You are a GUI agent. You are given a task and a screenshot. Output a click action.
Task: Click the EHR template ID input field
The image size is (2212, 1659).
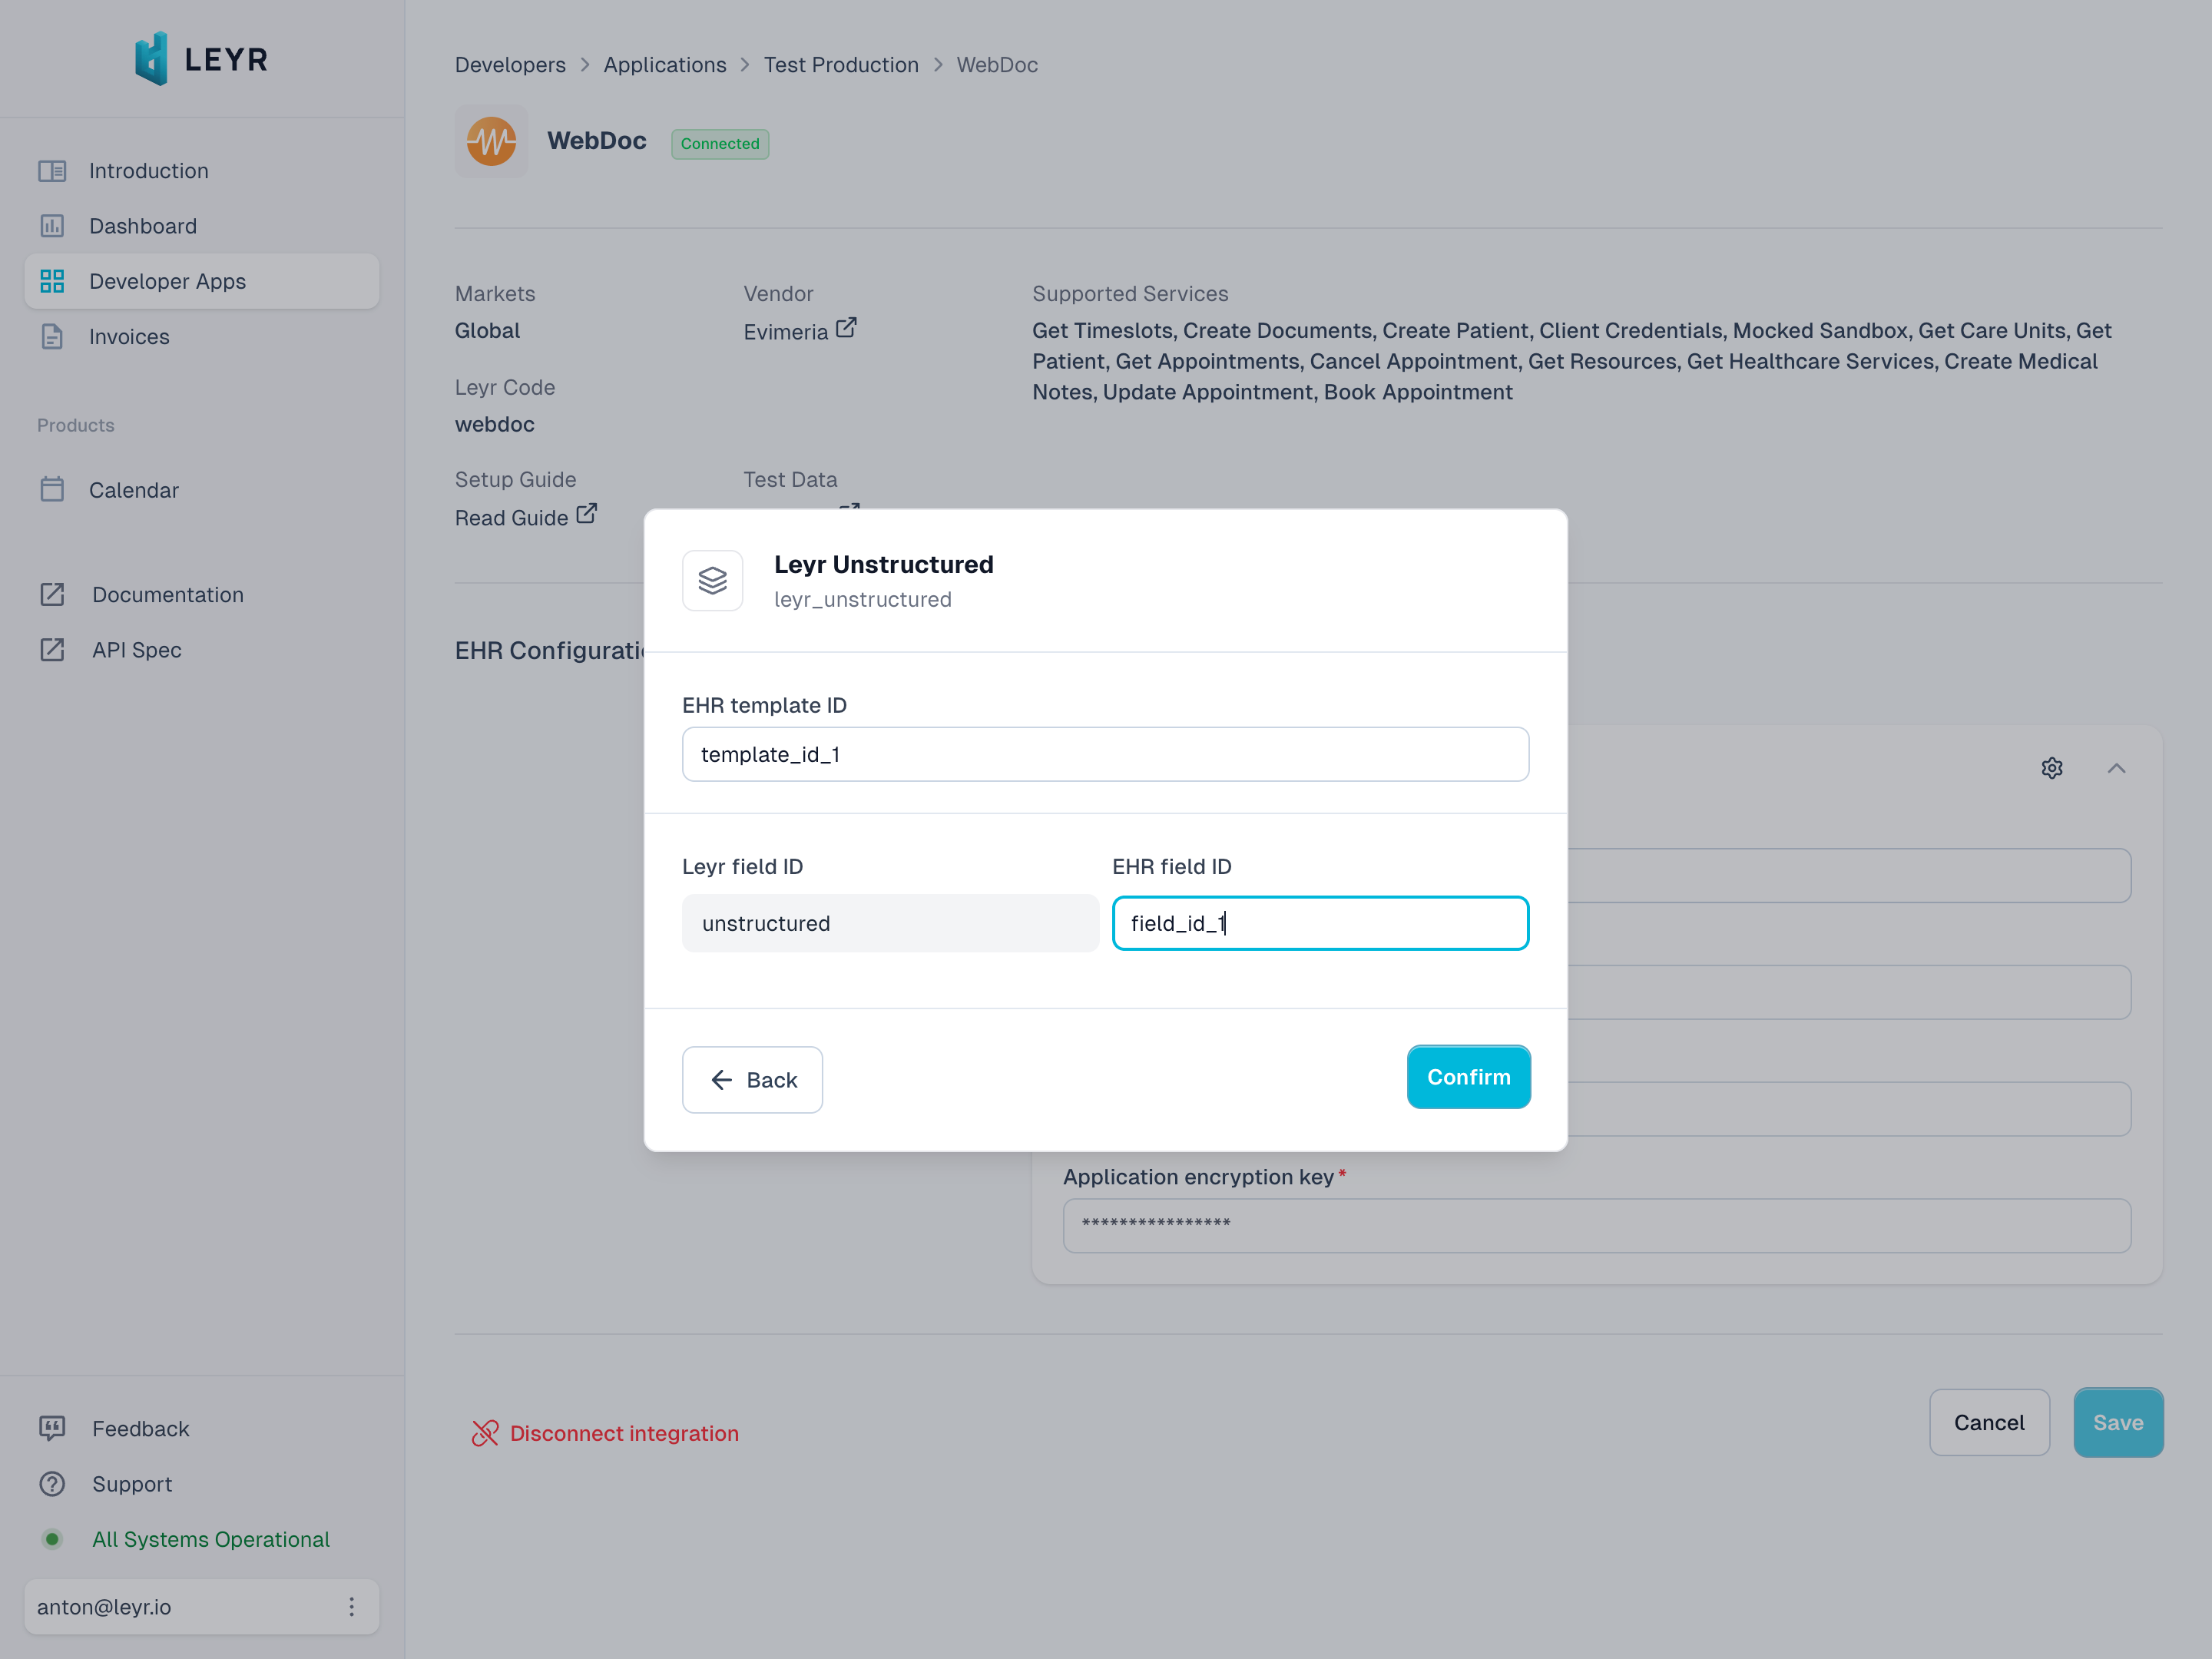[x=1105, y=754]
